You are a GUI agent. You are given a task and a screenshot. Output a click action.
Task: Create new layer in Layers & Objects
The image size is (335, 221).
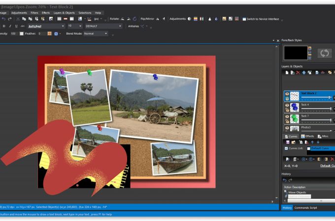(287, 73)
